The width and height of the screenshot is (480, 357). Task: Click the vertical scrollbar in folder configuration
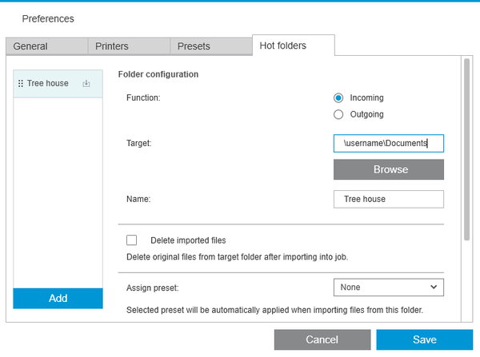click(x=467, y=150)
